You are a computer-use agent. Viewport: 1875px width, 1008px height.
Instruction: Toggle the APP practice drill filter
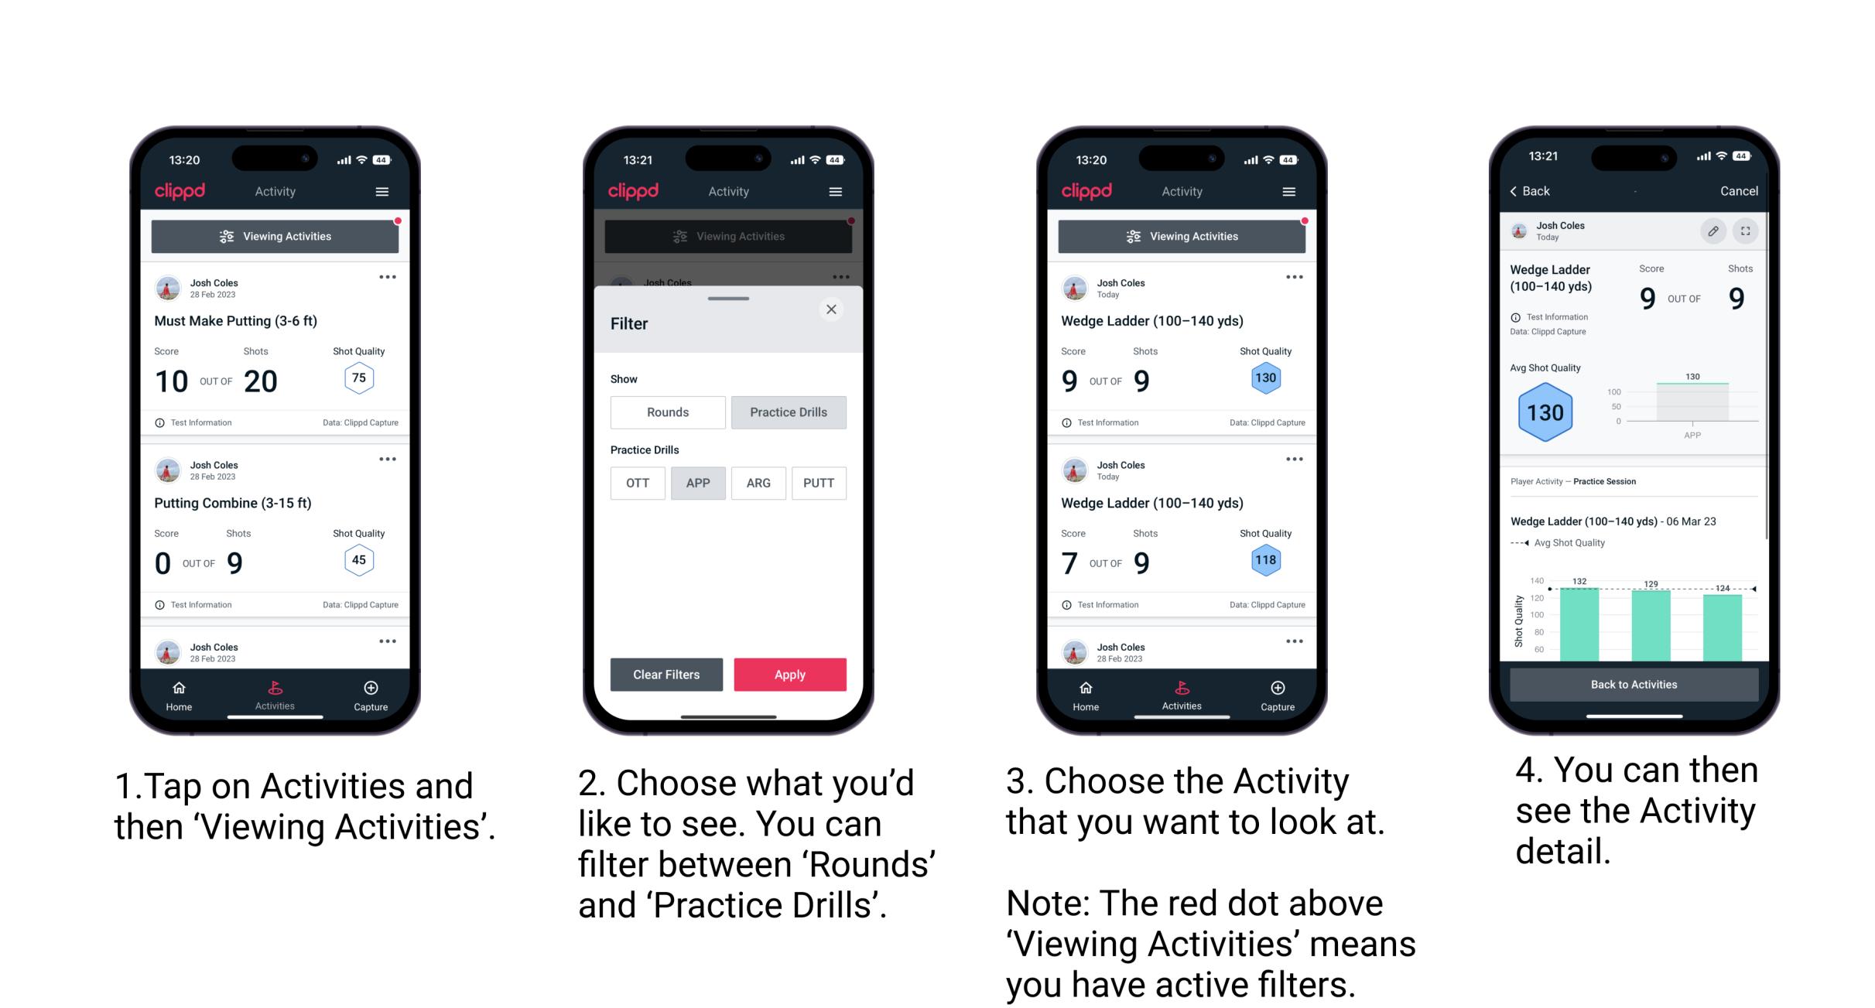(696, 483)
